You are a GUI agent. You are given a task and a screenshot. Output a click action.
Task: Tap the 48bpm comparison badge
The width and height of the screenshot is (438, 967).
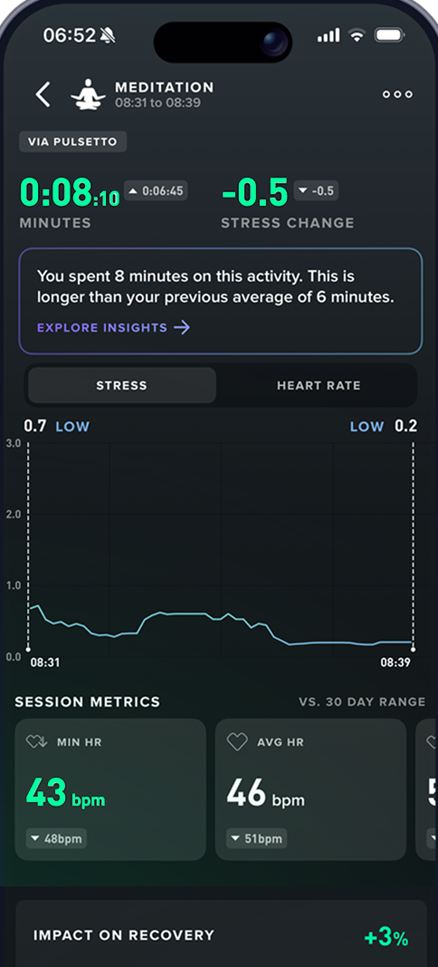[x=56, y=838]
